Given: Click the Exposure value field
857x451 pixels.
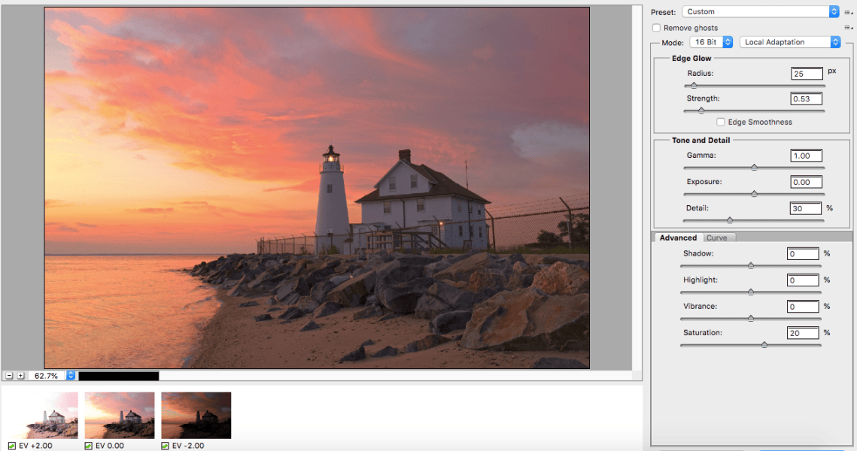Looking at the screenshot, I should coord(806,182).
